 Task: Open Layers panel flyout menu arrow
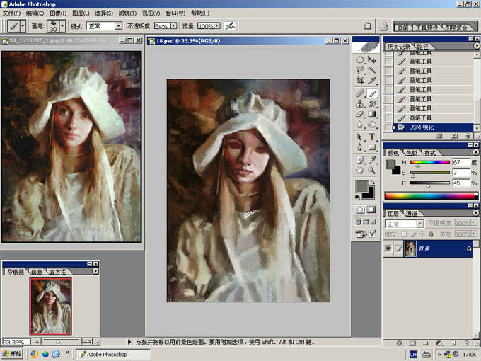click(476, 212)
